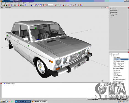
Task: Toggle the X axis constraint
Action: [56, 5]
